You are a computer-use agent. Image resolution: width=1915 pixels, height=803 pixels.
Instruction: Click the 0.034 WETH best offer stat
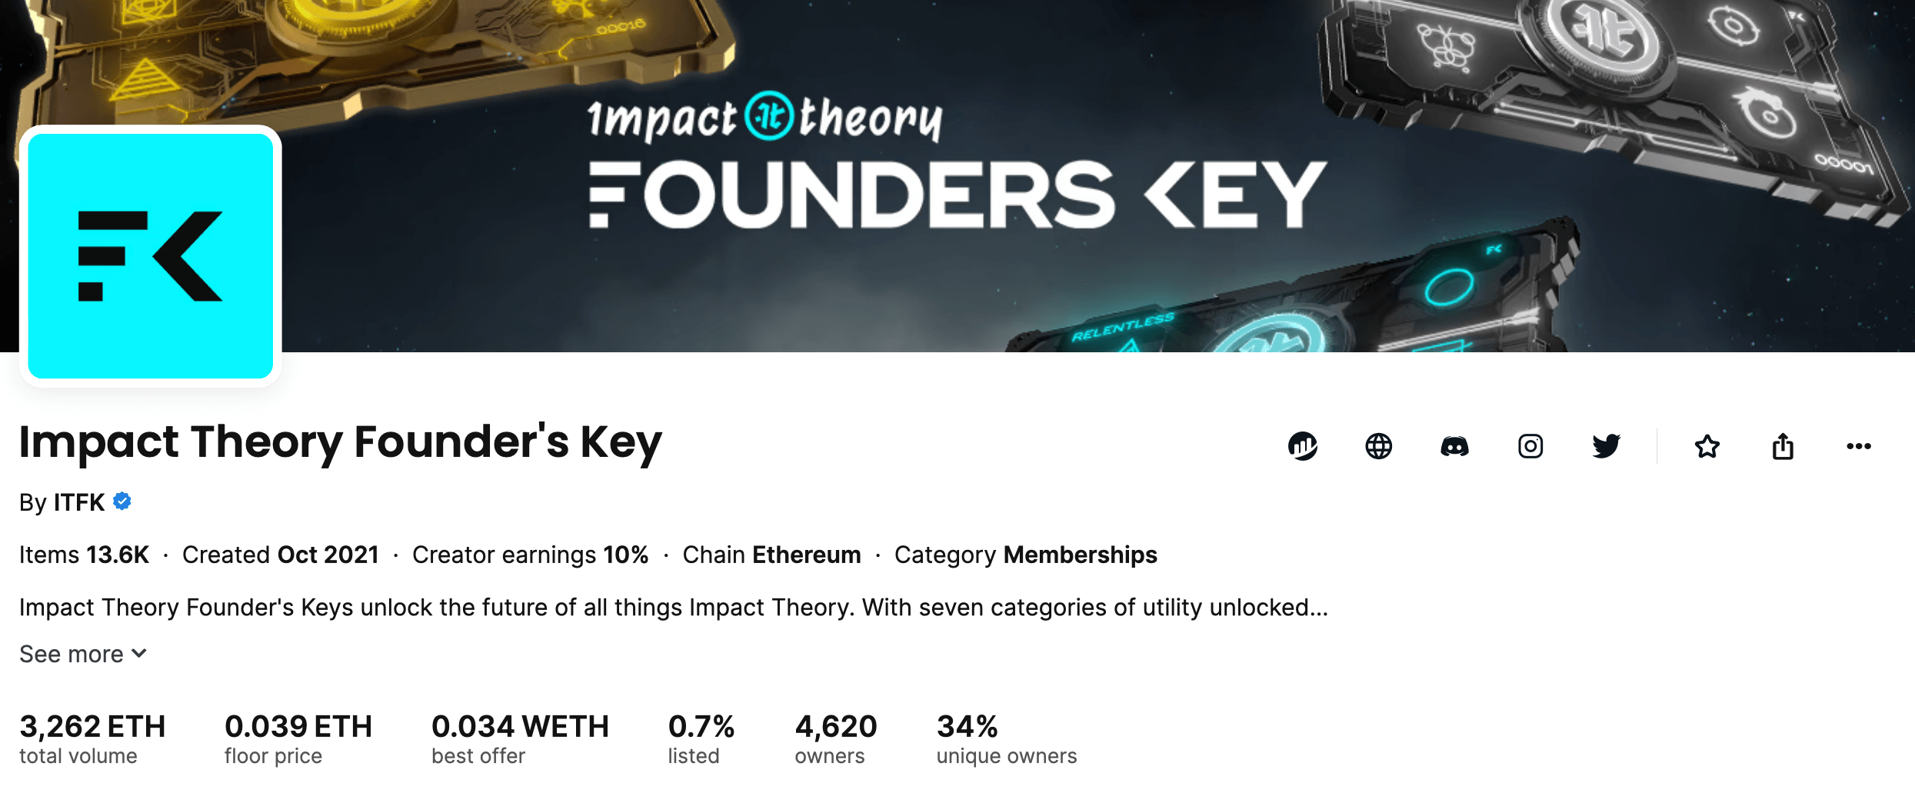[520, 737]
